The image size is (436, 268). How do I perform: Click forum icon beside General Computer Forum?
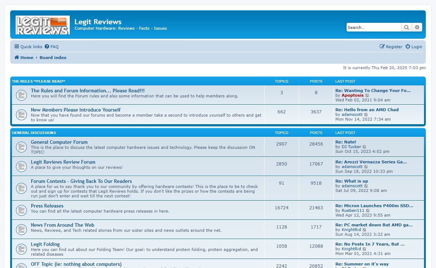[x=21, y=147]
